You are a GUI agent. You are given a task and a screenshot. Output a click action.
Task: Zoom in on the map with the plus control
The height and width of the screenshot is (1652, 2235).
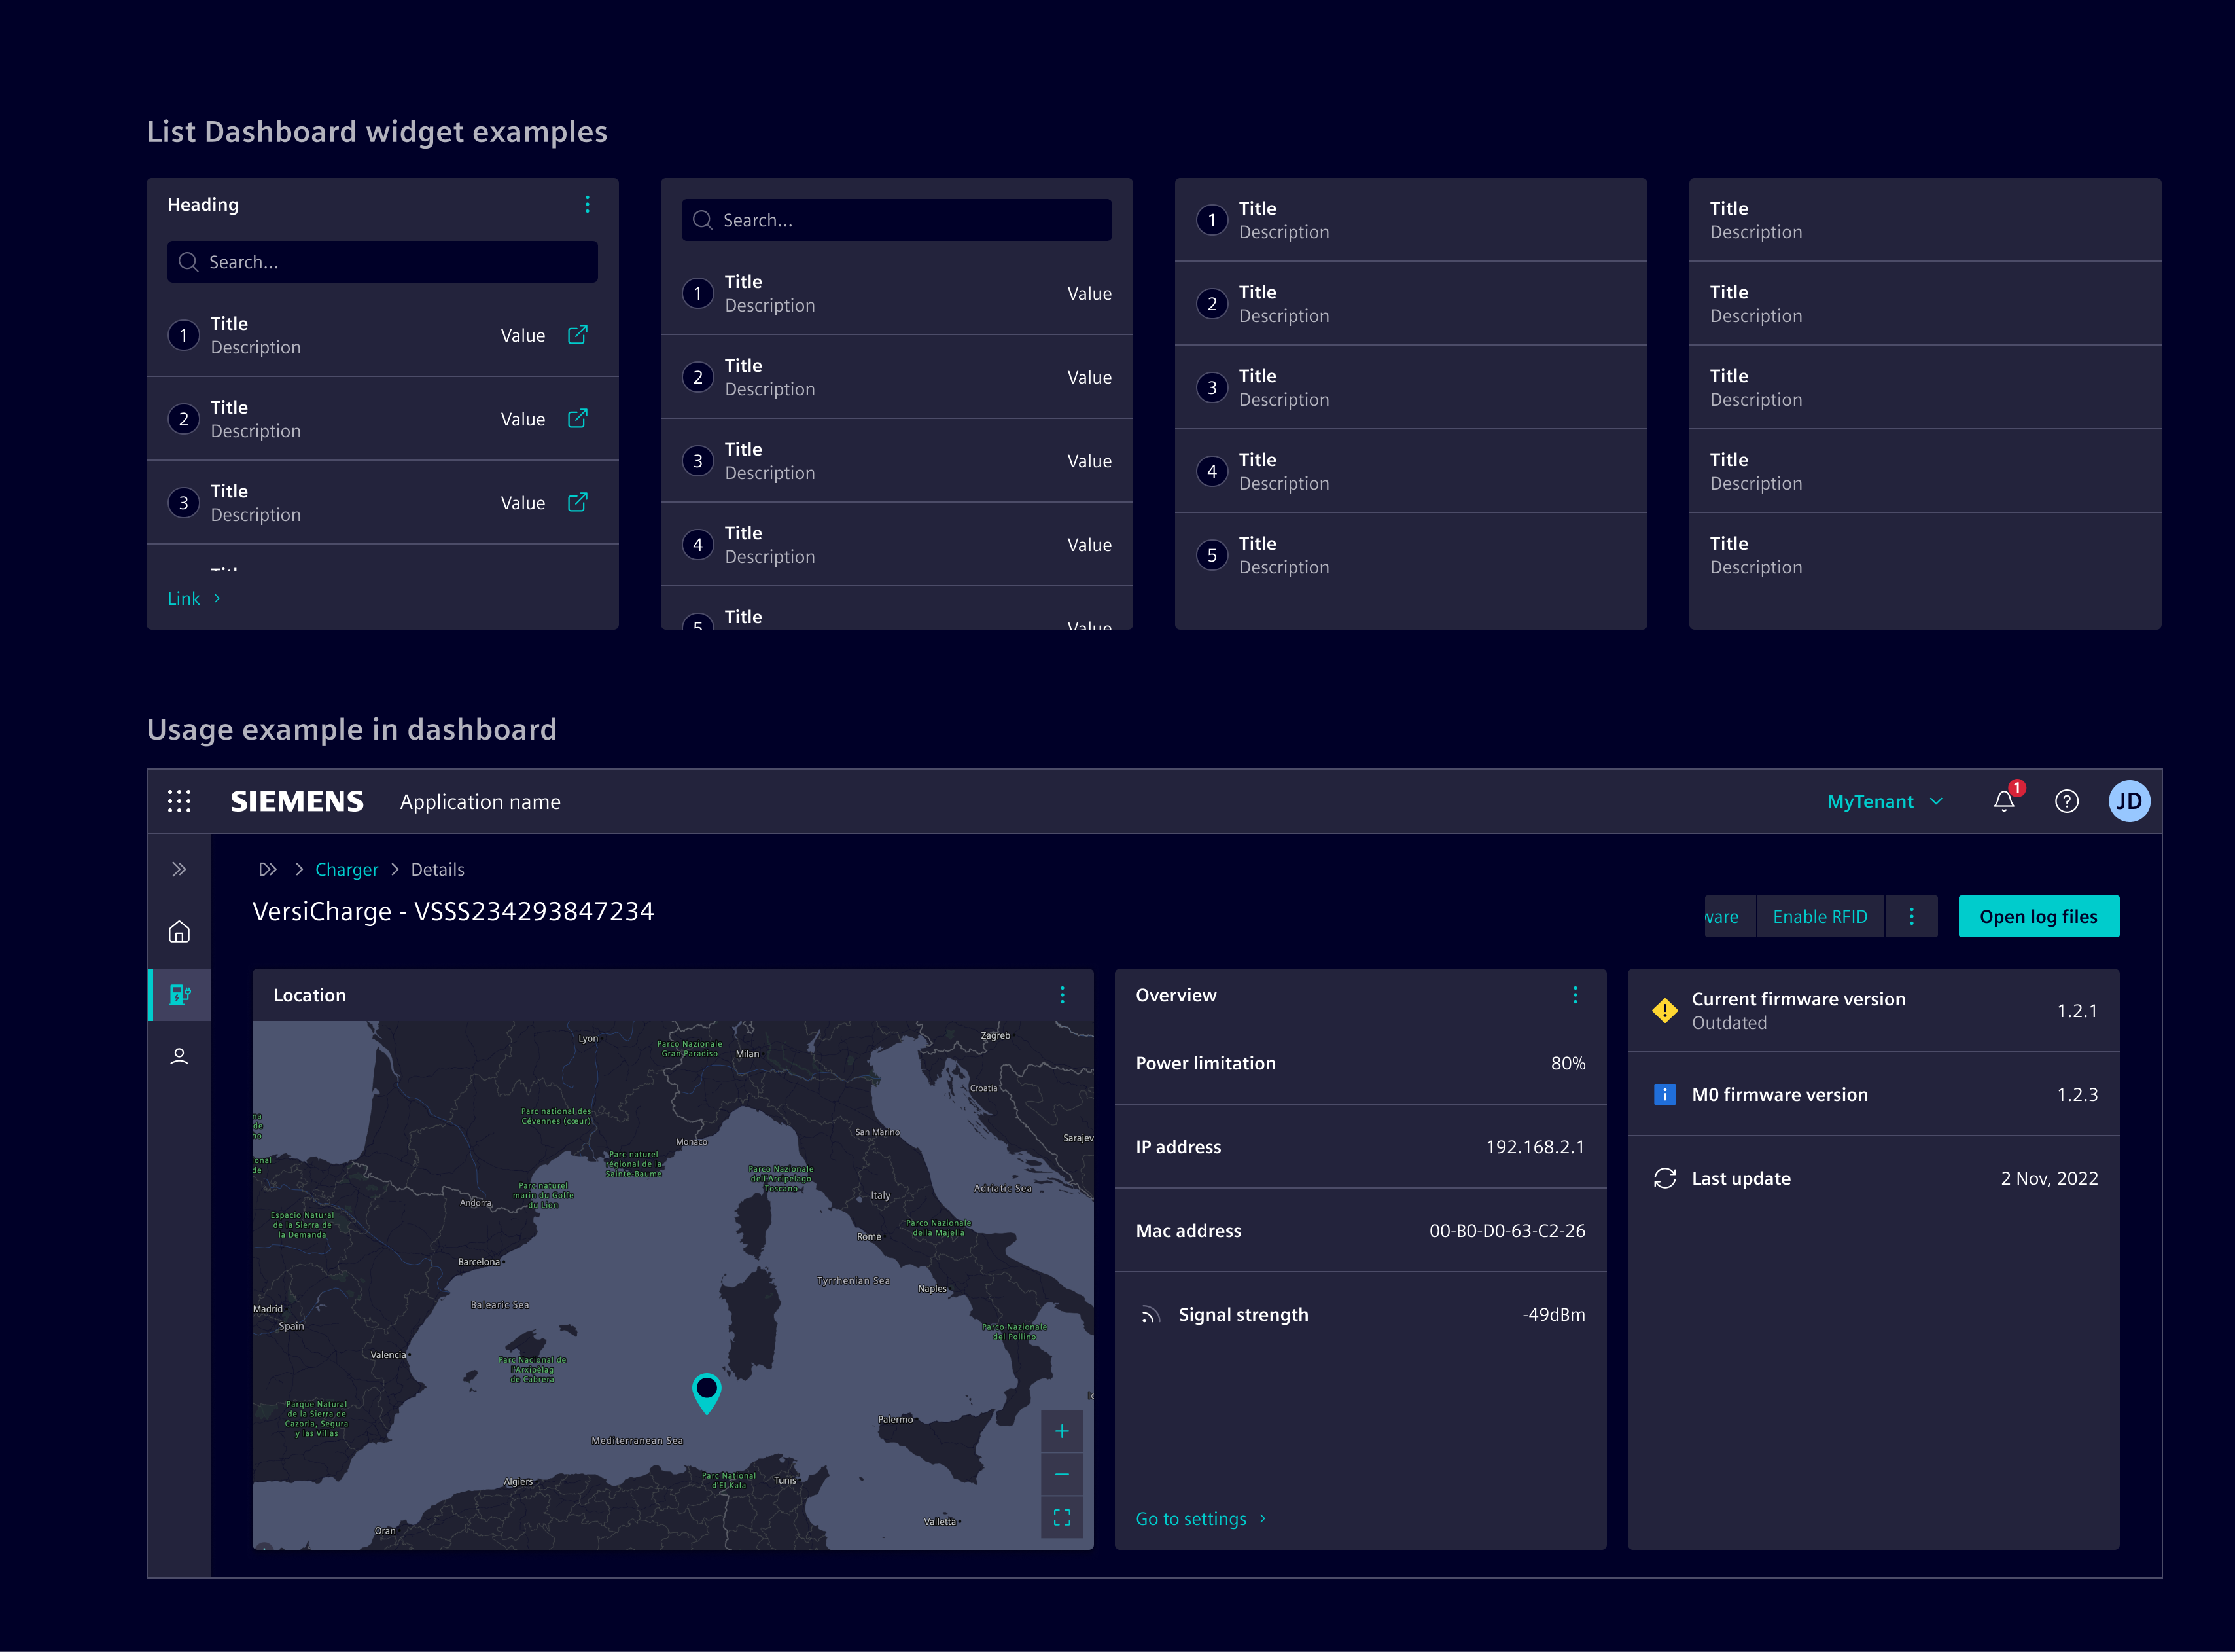[1061, 1431]
